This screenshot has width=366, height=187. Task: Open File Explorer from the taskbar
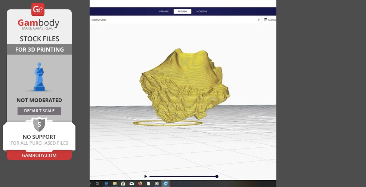pyautogui.click(x=115, y=184)
